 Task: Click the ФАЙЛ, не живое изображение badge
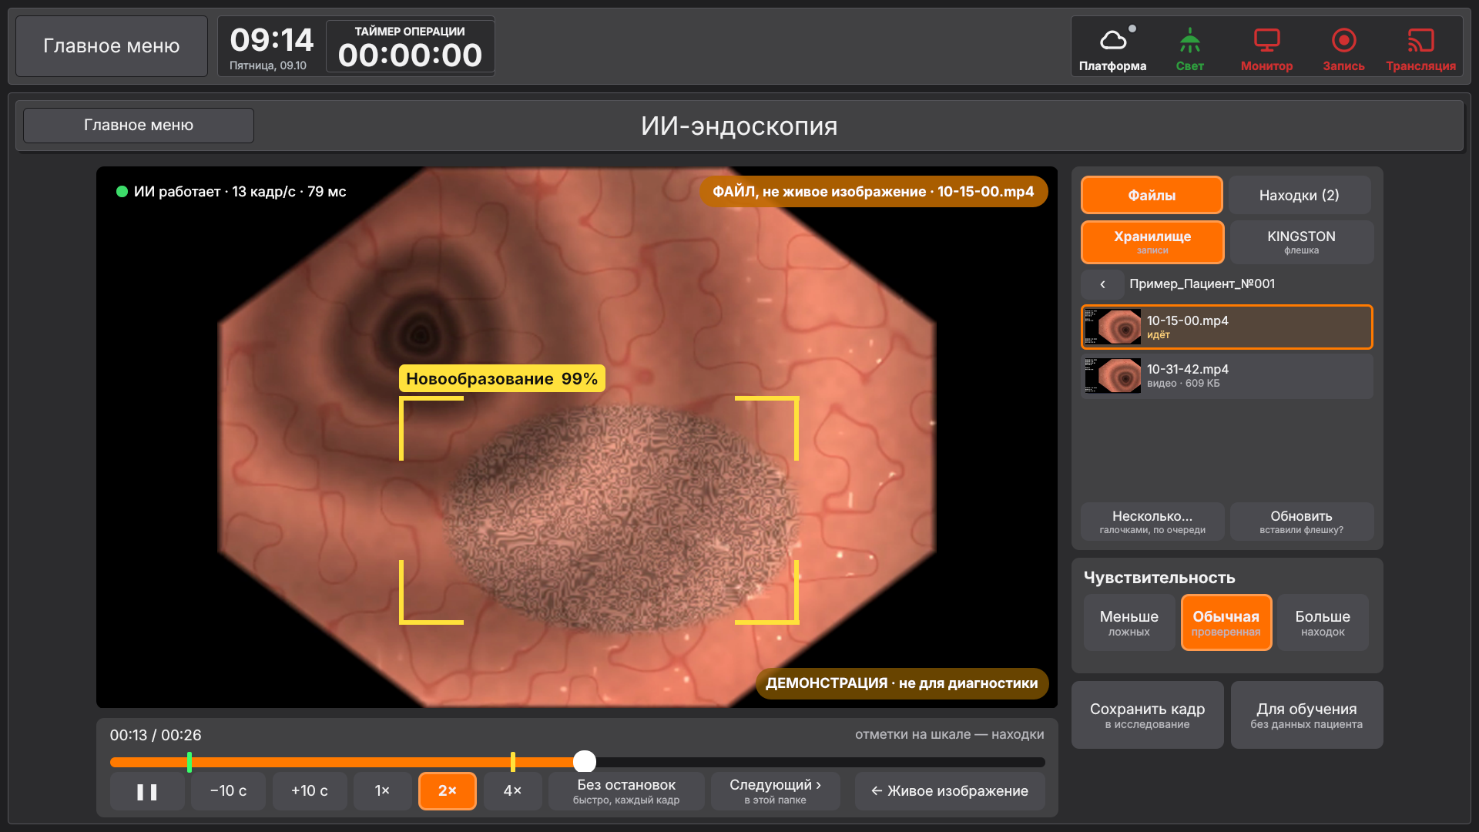[x=873, y=192]
